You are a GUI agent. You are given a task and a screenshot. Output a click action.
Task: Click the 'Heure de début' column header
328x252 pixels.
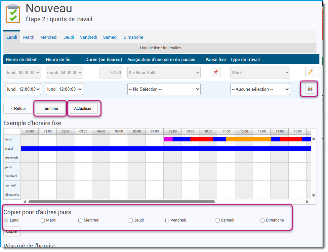point(21,59)
